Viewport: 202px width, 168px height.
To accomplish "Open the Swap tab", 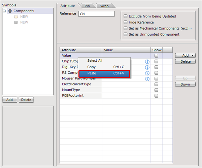I will pos(104,6).
